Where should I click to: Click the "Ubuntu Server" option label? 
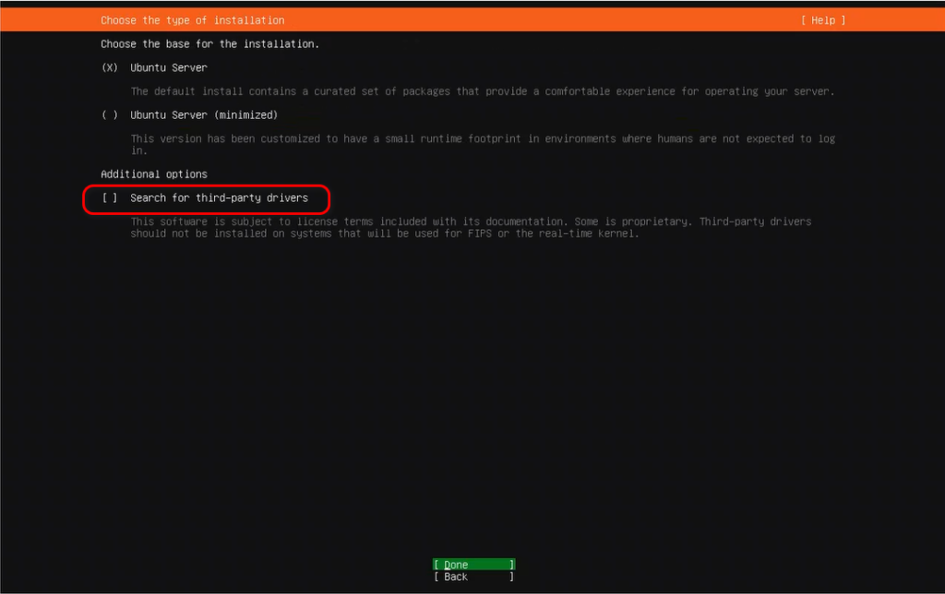tap(169, 67)
